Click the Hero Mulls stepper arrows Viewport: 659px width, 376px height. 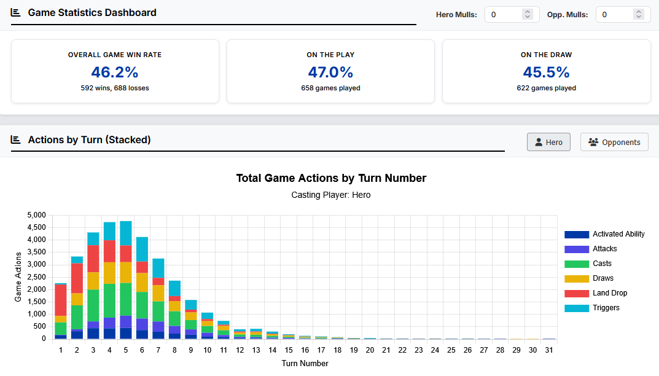528,14
